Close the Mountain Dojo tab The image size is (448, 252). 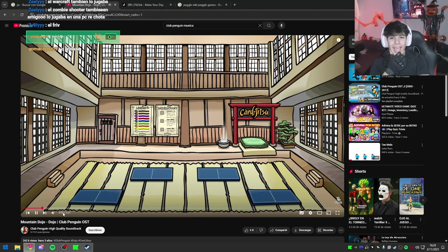click(x=115, y=5)
